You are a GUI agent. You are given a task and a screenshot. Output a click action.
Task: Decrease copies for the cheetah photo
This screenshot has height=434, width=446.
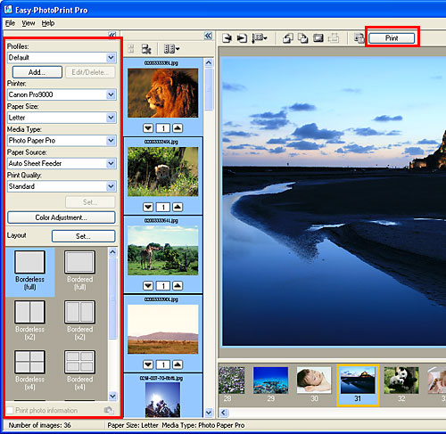tap(148, 207)
